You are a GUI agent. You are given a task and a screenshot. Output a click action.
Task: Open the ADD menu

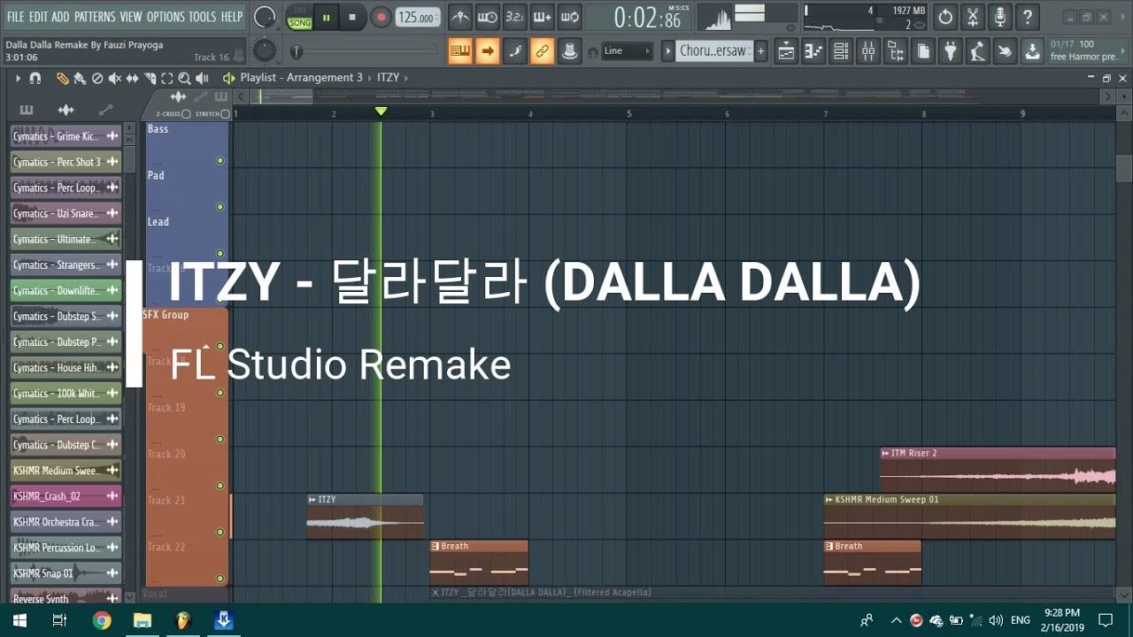click(60, 17)
